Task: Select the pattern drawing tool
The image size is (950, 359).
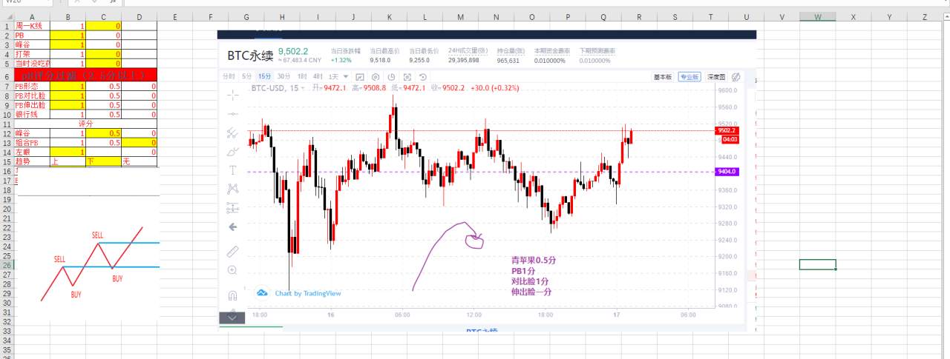Action: (x=232, y=189)
